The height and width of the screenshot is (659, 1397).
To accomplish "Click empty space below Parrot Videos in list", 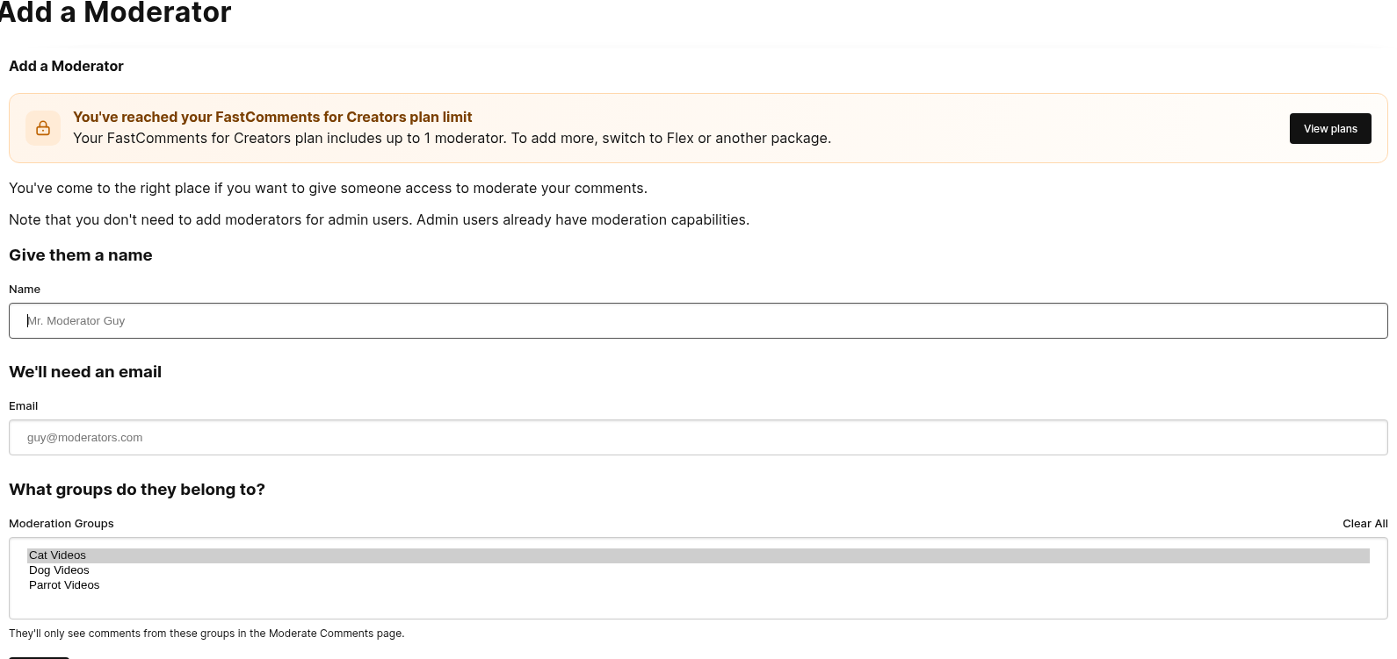I will point(698,604).
